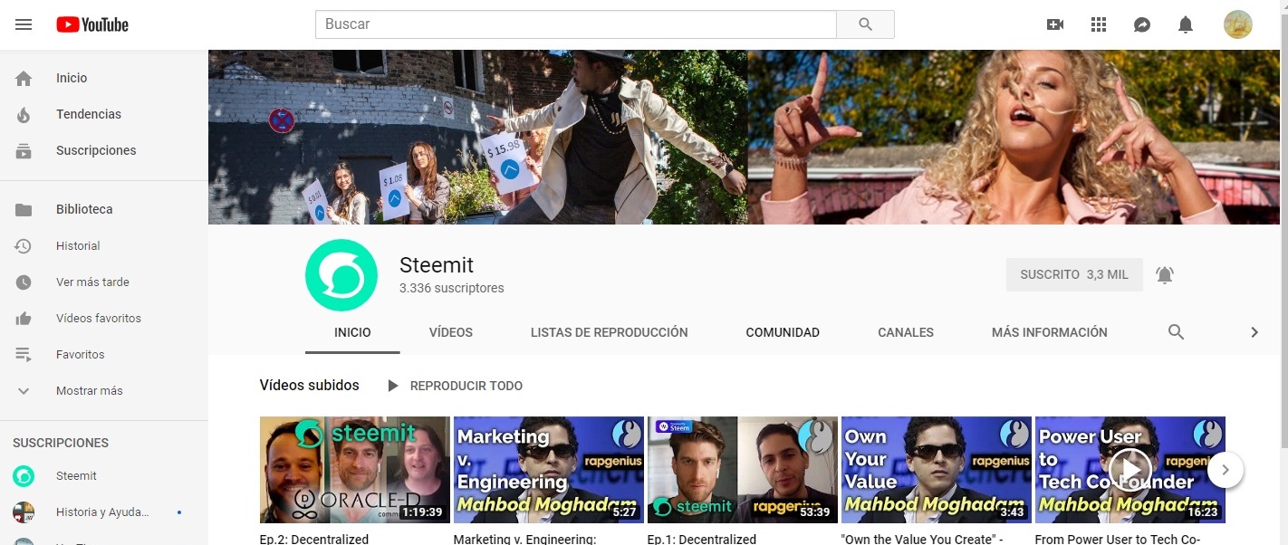This screenshot has width=1288, height=545.
Task: Open Tendencias in sidebar
Action: pos(104,114)
